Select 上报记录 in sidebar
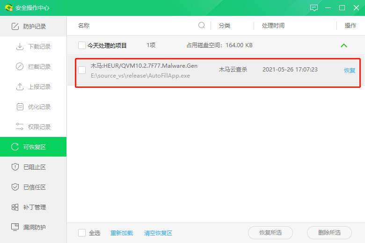The image size is (365, 243). tap(33, 87)
